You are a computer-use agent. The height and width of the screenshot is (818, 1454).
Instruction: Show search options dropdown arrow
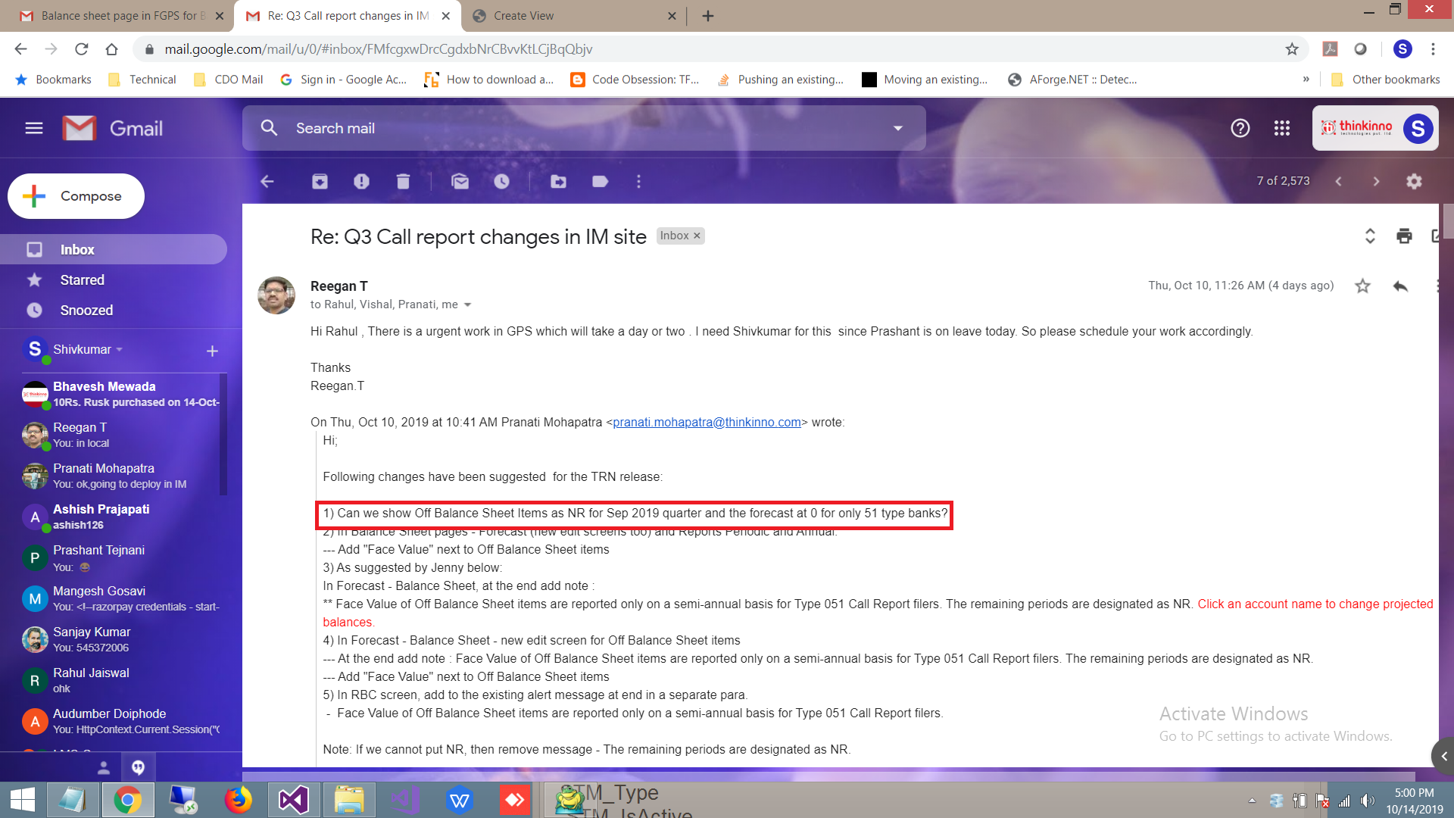897,128
